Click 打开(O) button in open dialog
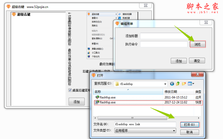This screenshot has height=139, width=223. click(x=190, y=125)
